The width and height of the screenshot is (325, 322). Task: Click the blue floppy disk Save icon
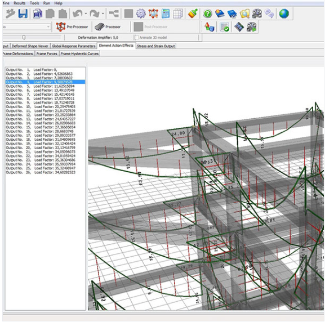tap(23, 14)
